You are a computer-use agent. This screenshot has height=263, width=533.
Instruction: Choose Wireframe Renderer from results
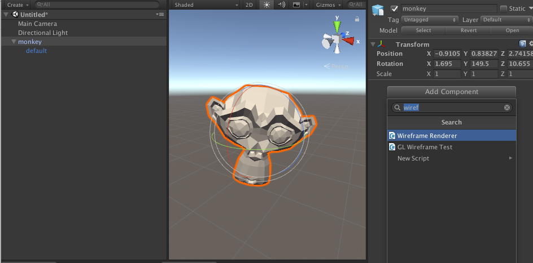click(452, 136)
